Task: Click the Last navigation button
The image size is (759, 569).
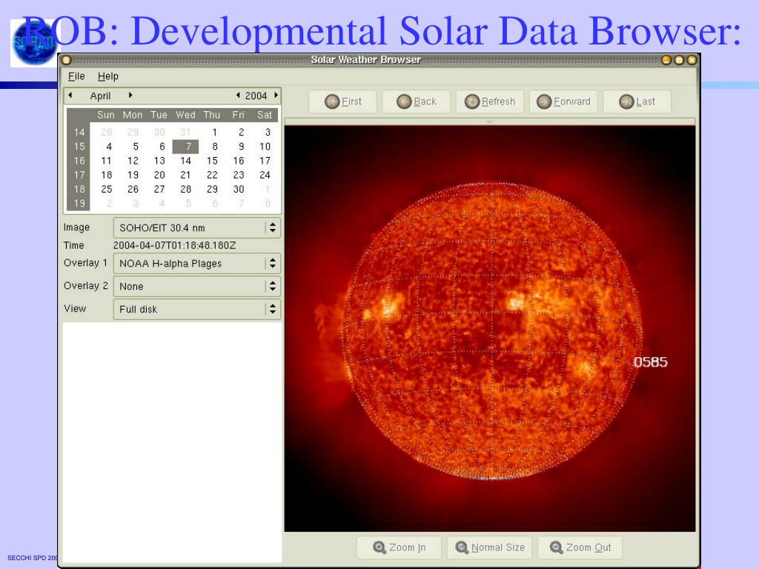Action: pyautogui.click(x=637, y=102)
